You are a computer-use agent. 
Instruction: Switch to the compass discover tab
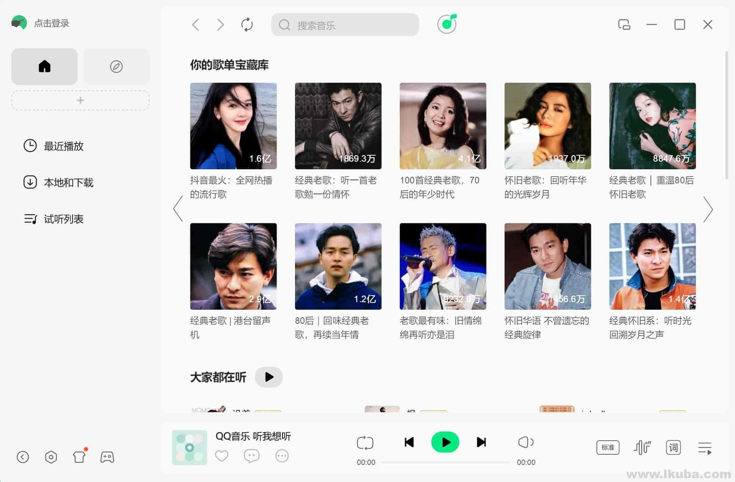tap(116, 66)
